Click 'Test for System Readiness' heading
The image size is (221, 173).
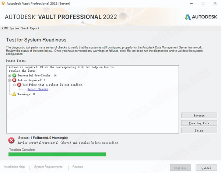[36, 40]
